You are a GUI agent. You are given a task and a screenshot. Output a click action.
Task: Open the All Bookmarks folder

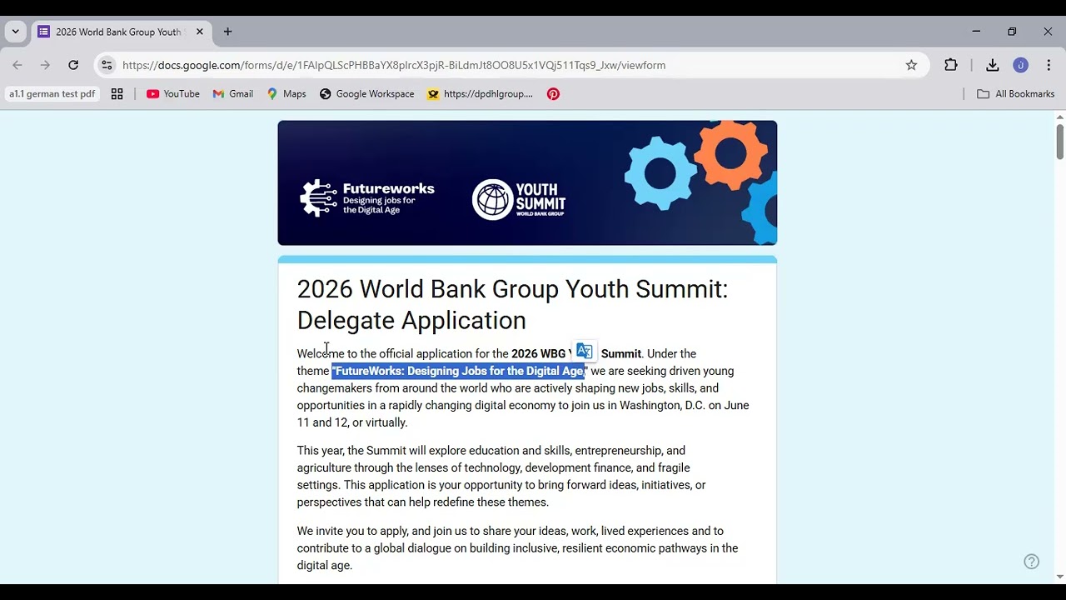pyautogui.click(x=1016, y=94)
